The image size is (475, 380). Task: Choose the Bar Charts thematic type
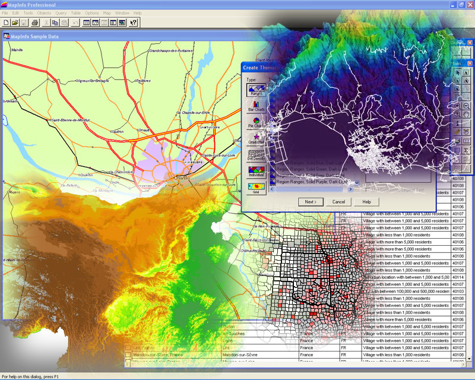click(x=256, y=107)
